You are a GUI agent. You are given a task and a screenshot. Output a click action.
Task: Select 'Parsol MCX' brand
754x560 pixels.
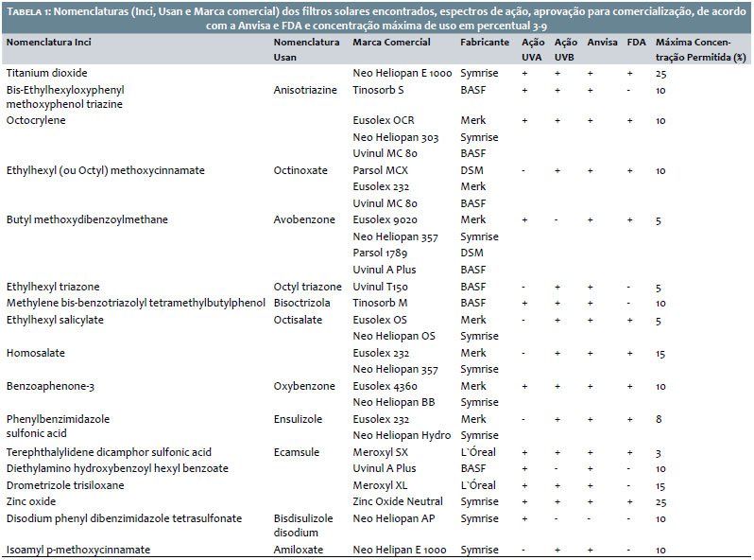click(x=380, y=170)
